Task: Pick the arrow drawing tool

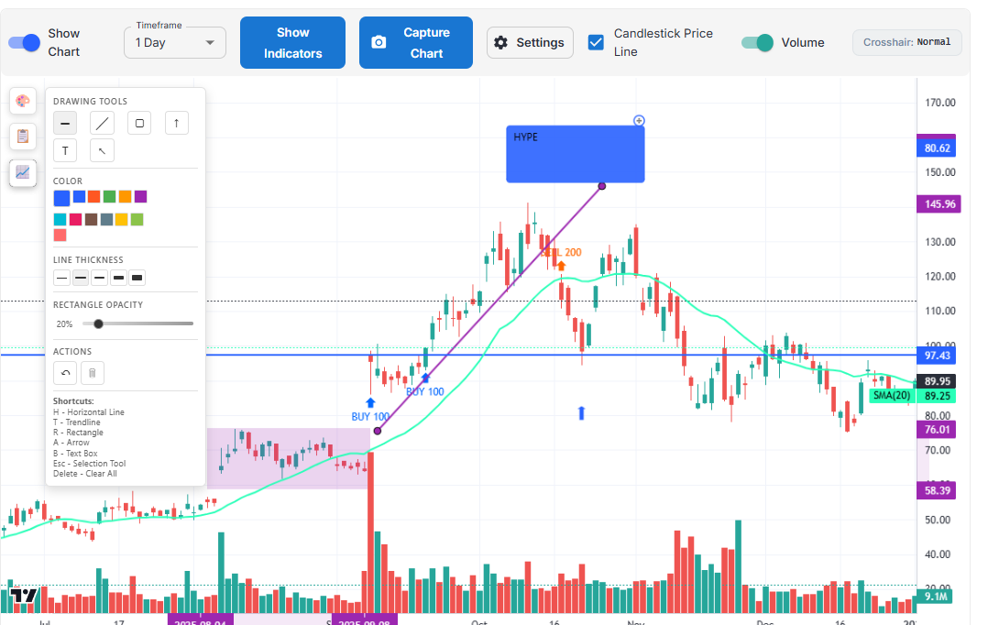Action: pos(177,123)
